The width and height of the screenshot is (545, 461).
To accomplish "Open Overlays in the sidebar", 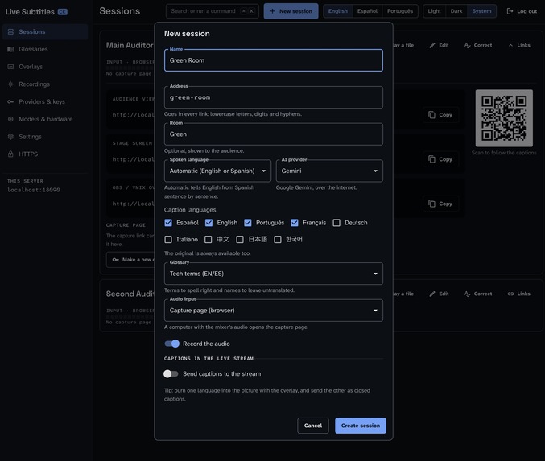I will coord(45,67).
